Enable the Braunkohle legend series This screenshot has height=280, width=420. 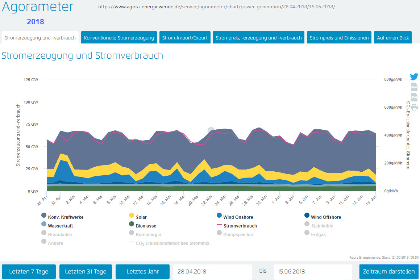click(60, 235)
